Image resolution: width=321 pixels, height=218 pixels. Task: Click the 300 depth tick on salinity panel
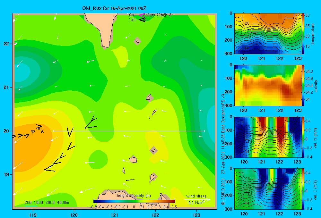pyautogui.click(x=229, y=105)
